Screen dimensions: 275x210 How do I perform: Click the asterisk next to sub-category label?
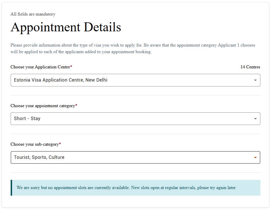point(60,144)
